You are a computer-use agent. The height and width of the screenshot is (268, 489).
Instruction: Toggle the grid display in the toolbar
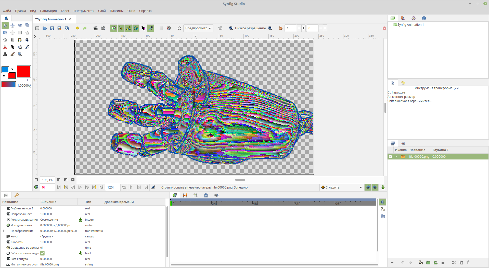tap(161, 28)
